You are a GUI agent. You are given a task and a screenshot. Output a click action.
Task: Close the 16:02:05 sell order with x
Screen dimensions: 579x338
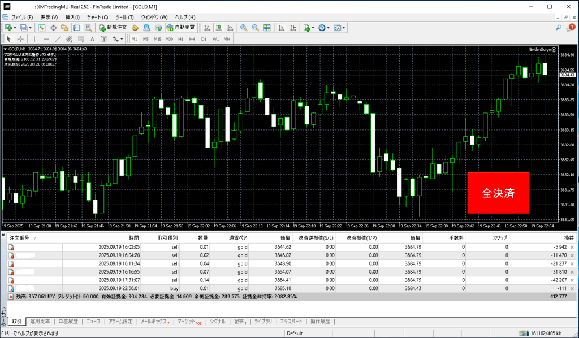(572, 248)
